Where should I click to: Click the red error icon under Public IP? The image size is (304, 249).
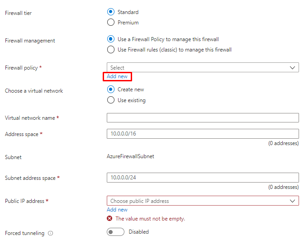coord(110,219)
